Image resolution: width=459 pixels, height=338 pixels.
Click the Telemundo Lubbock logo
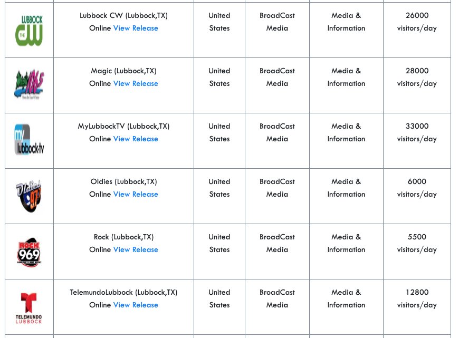(29, 308)
